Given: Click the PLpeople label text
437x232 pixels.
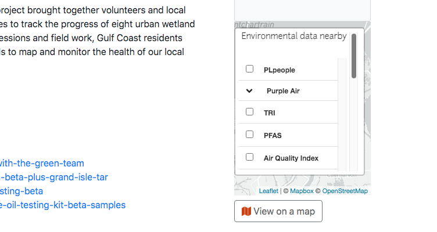Looking at the screenshot, I should 280,70.
